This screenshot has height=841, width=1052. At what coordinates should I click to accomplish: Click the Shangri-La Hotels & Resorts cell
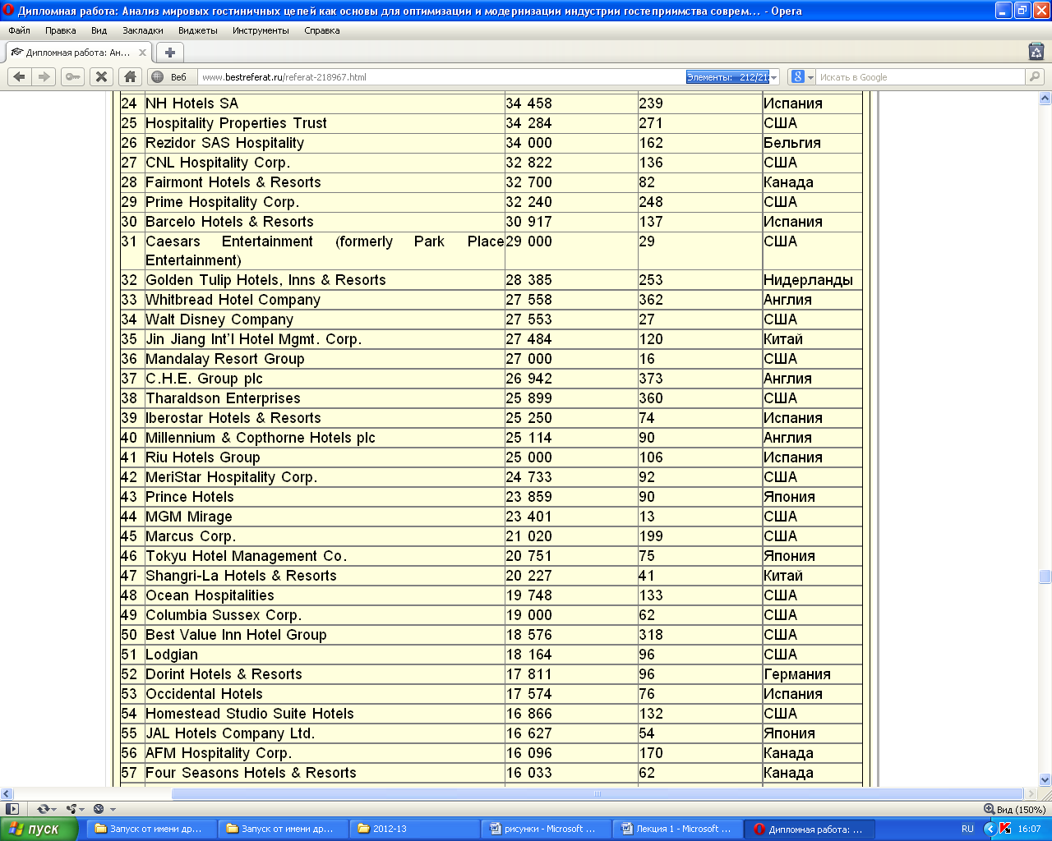(x=324, y=576)
